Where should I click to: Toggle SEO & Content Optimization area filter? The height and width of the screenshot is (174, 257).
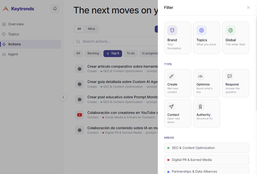207,148
